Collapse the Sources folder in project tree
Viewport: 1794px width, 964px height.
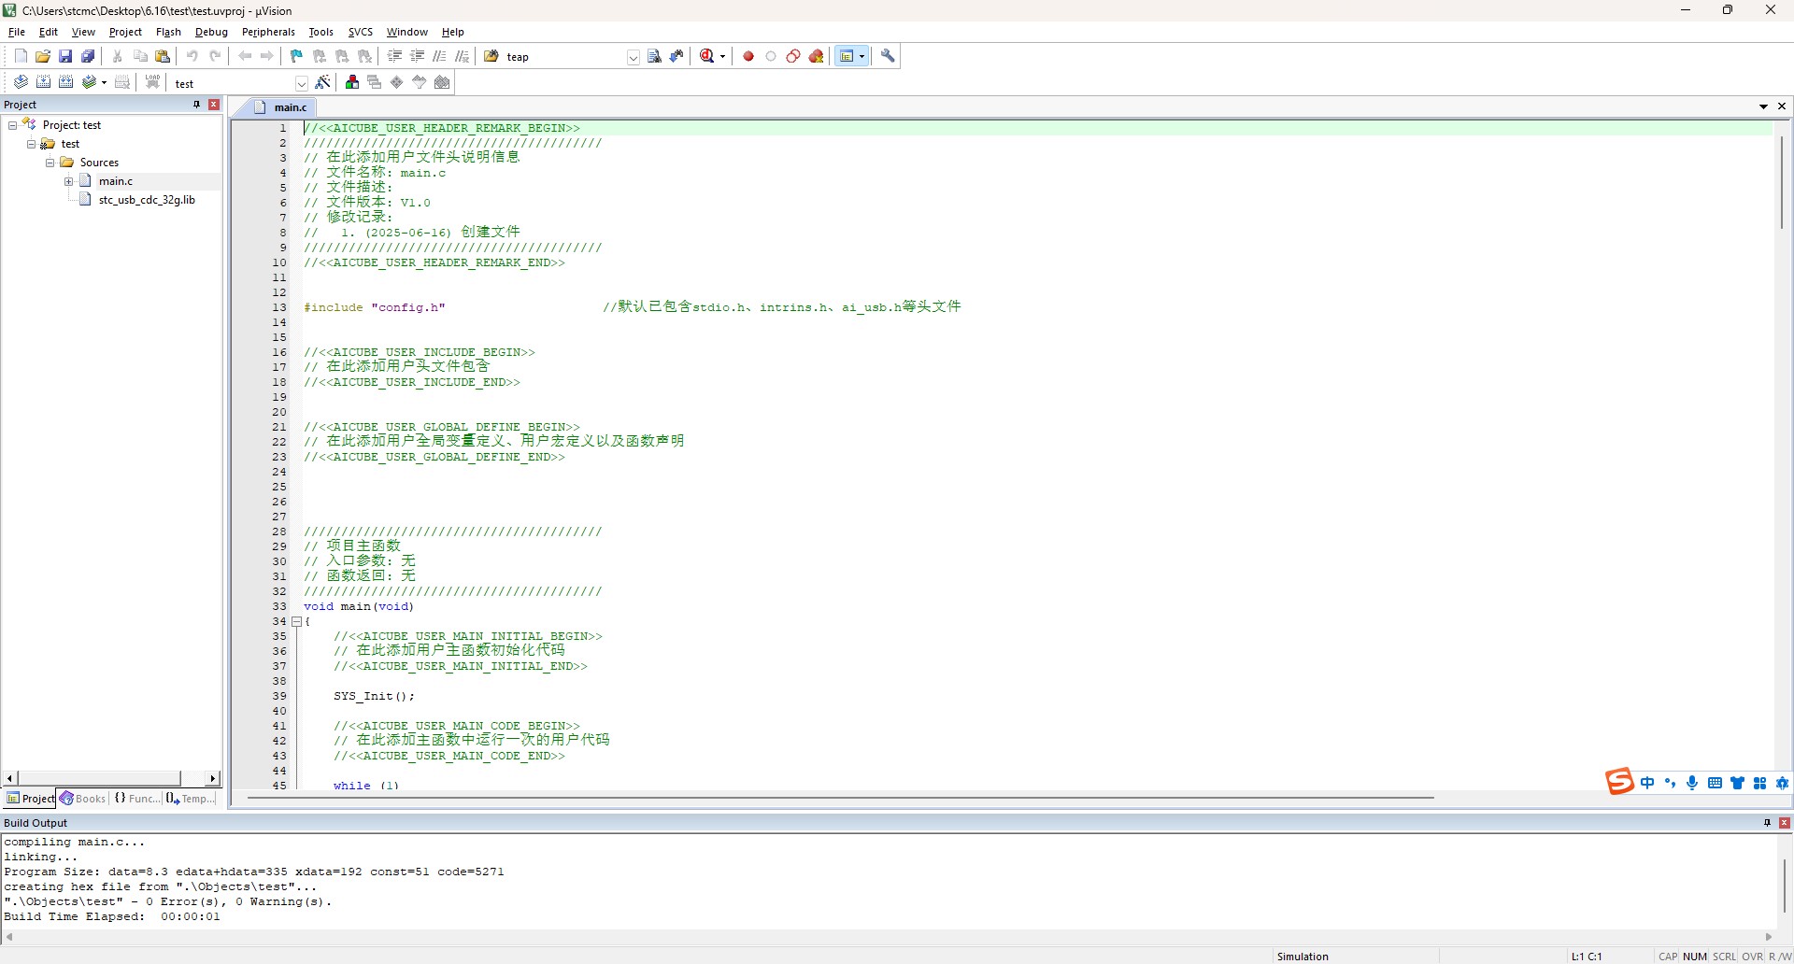point(50,163)
